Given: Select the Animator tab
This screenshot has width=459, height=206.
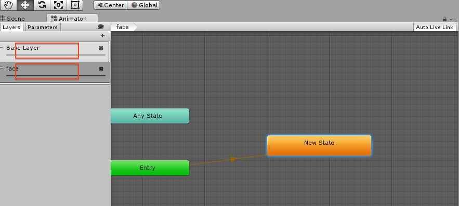Looking at the screenshot, I should tap(72, 18).
